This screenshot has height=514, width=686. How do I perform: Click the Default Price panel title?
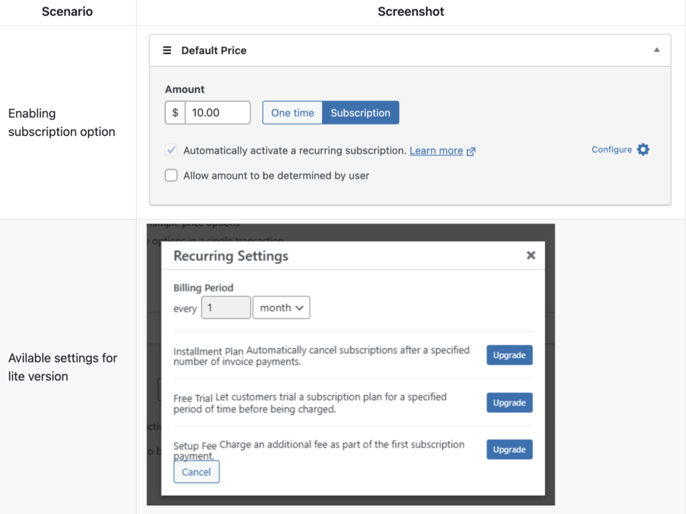tap(214, 50)
